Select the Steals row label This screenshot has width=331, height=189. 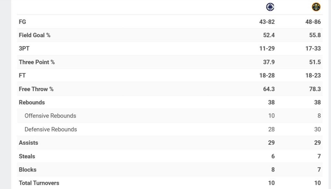[x=27, y=156]
